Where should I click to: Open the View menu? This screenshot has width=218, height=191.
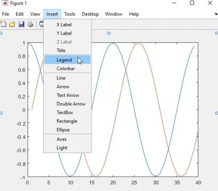coord(35,14)
